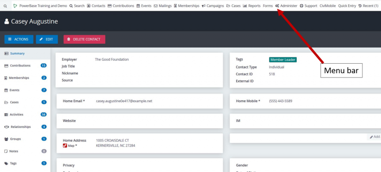The width and height of the screenshot is (381, 172).
Task: Click the red Map icon
Action: pyautogui.click(x=65, y=145)
